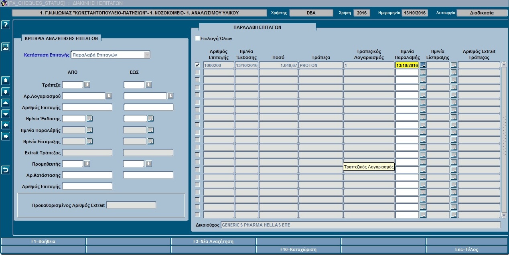Viewport: 509px width, 255px height.
Task: Click the amount cell 1.049,67
Action: coord(278,65)
